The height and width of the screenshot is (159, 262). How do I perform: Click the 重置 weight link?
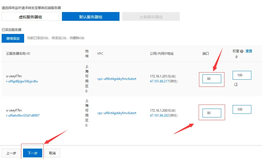click(x=249, y=51)
